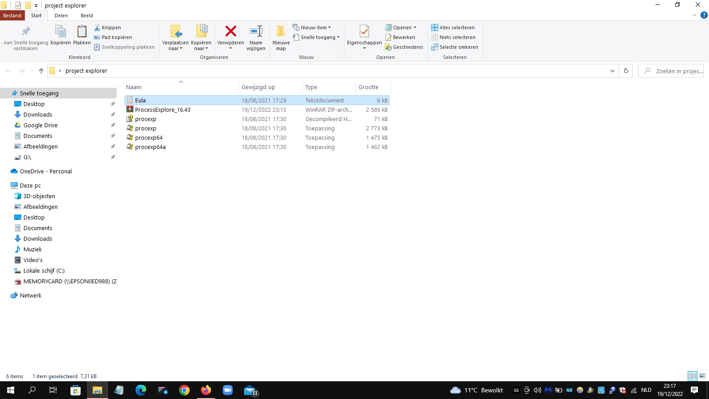Click Knippen scissors button

coord(107,27)
